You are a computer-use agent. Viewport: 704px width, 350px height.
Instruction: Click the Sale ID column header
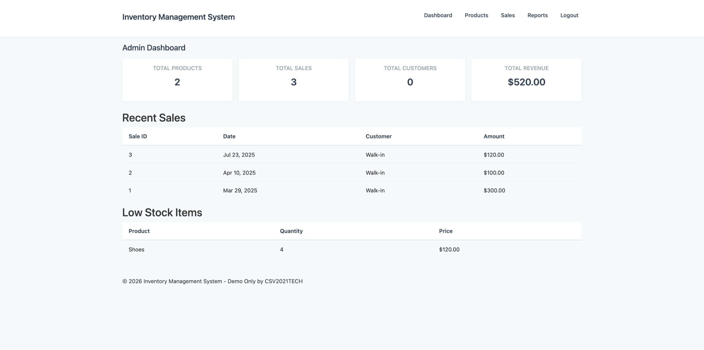point(138,136)
